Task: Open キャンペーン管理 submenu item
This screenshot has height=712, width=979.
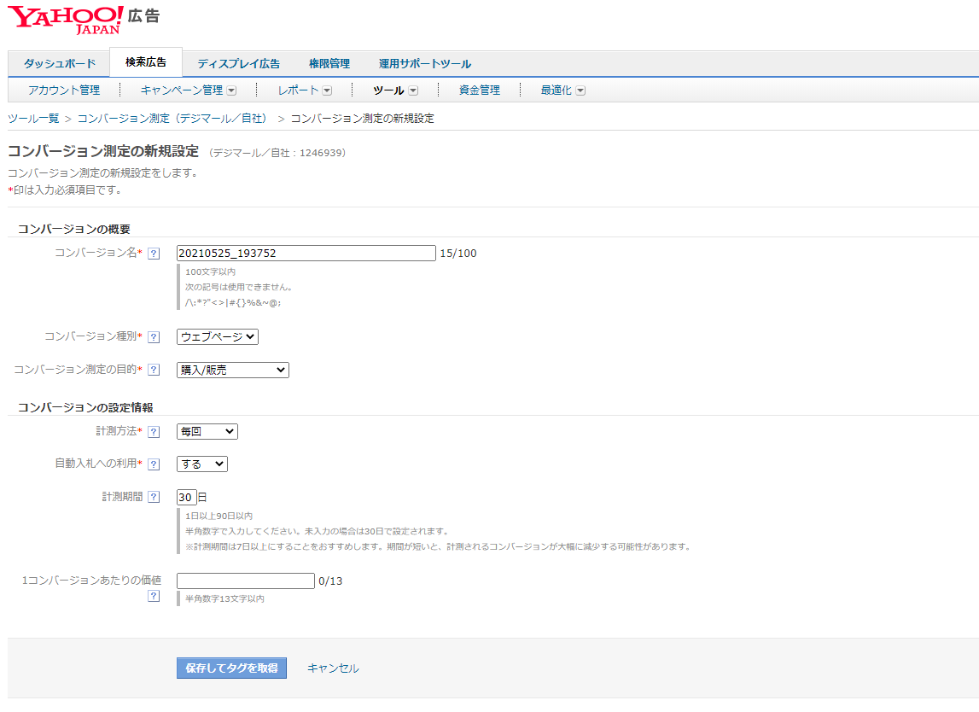Action: 182,90
